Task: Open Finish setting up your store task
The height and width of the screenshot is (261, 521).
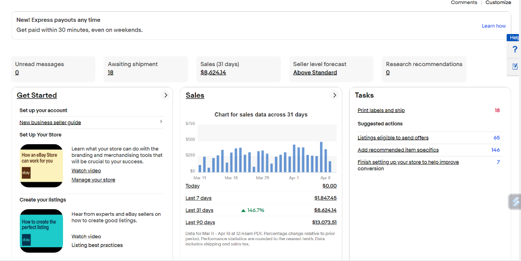Action: [408, 165]
